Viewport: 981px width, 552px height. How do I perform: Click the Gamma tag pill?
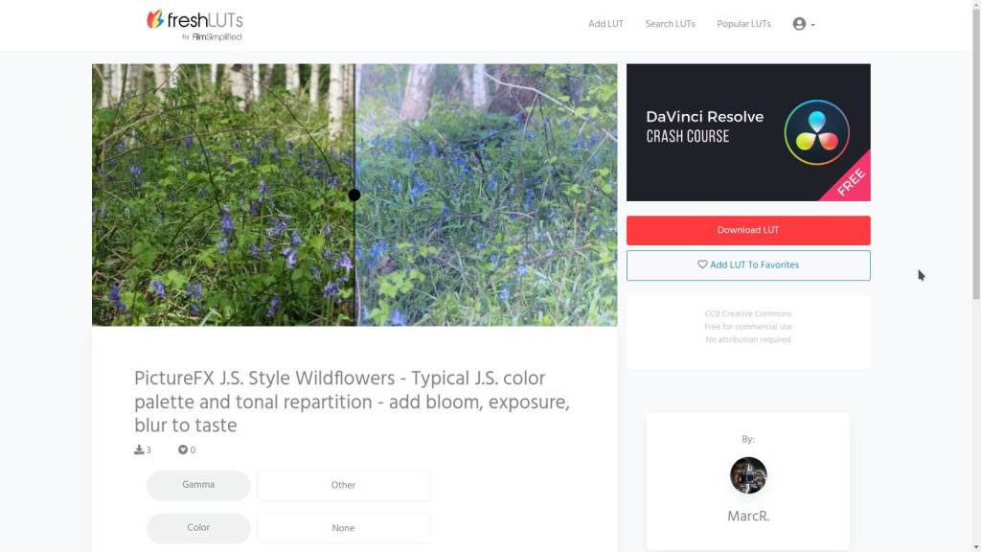(x=198, y=485)
